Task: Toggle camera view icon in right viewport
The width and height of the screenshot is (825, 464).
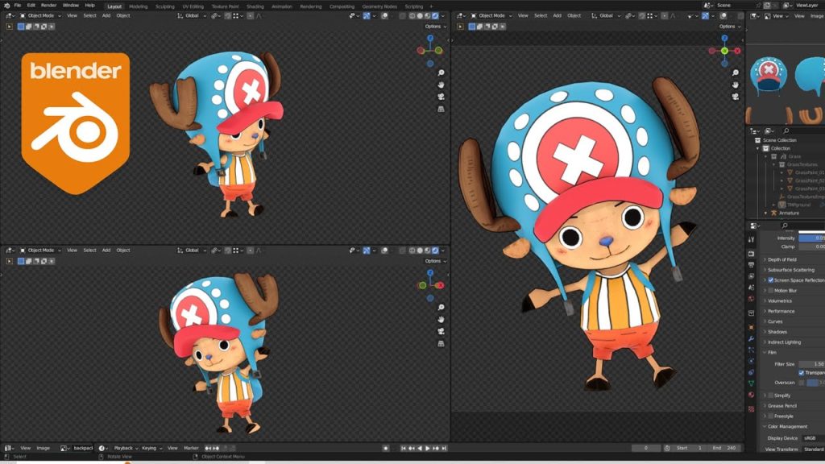Action: (735, 97)
